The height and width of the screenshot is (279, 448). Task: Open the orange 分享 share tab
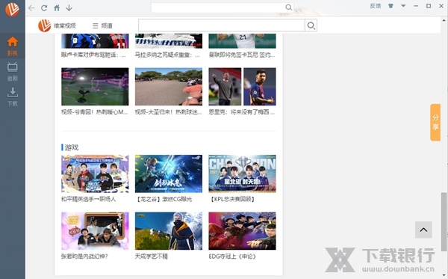(x=435, y=122)
